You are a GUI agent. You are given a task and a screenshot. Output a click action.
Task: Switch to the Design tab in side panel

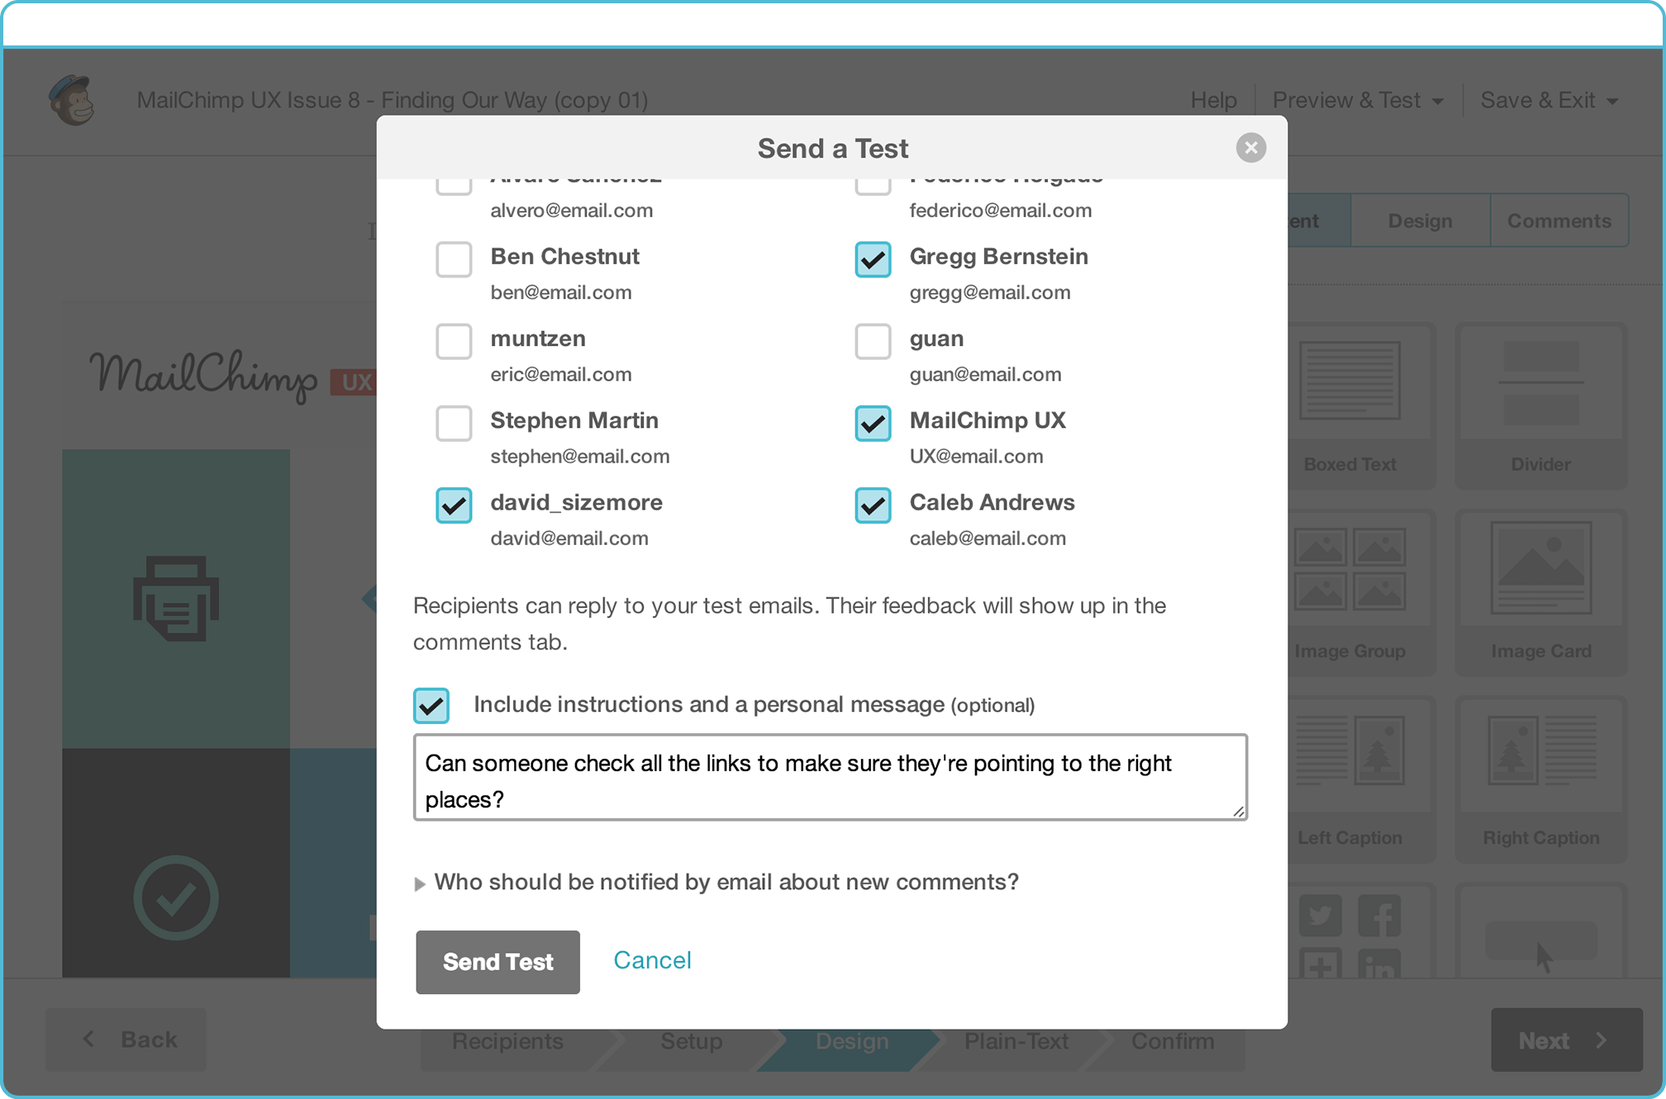tap(1420, 220)
